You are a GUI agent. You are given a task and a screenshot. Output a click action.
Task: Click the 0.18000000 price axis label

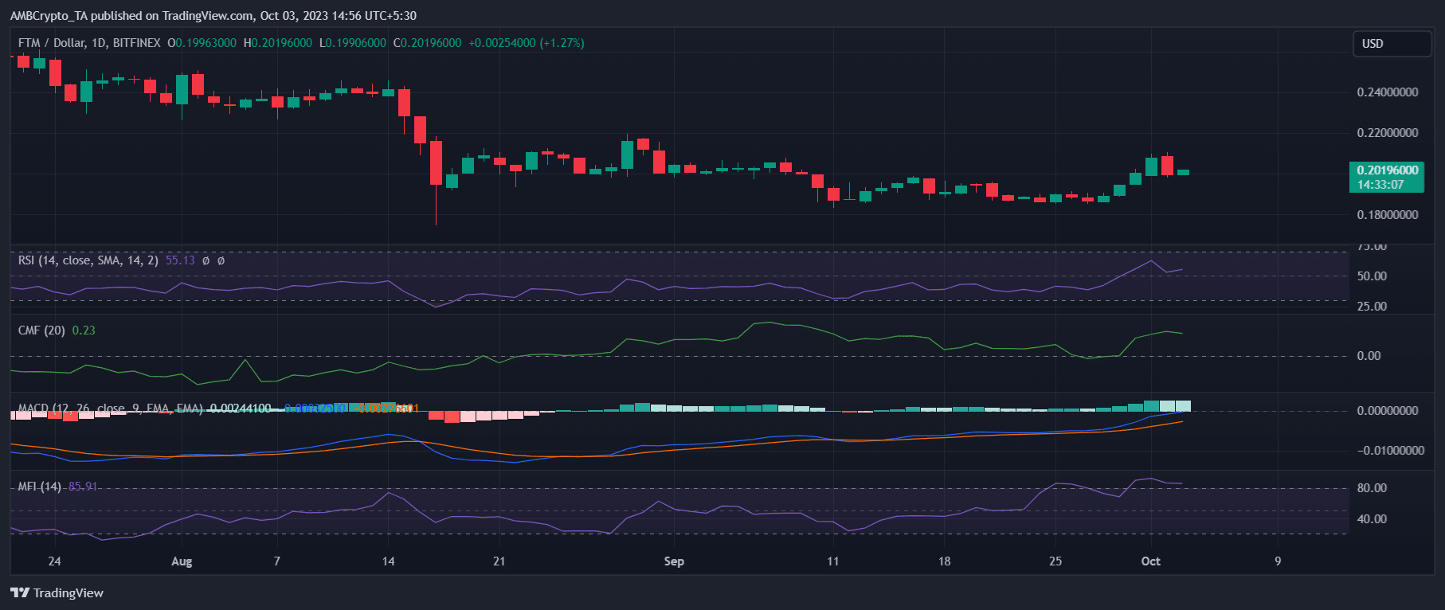1388,215
